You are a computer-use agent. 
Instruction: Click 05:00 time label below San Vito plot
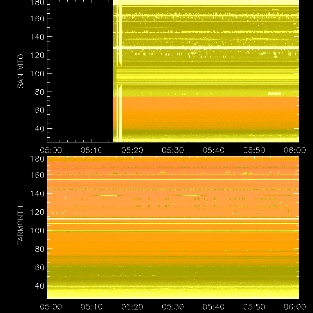coord(51,150)
